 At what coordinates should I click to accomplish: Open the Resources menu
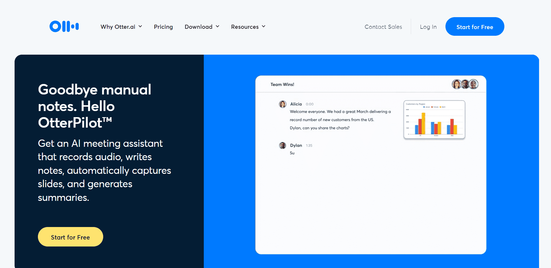[248, 27]
